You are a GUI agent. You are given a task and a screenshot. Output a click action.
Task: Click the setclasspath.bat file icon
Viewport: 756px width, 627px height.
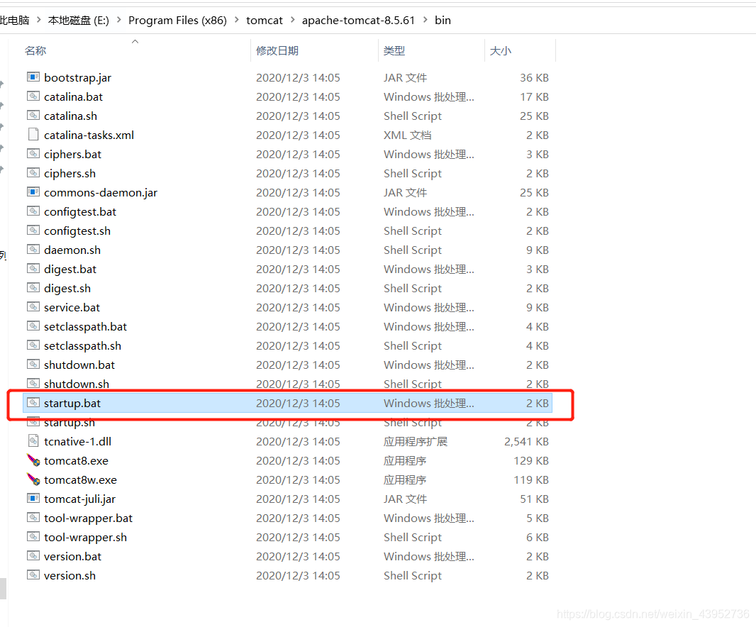(x=33, y=326)
